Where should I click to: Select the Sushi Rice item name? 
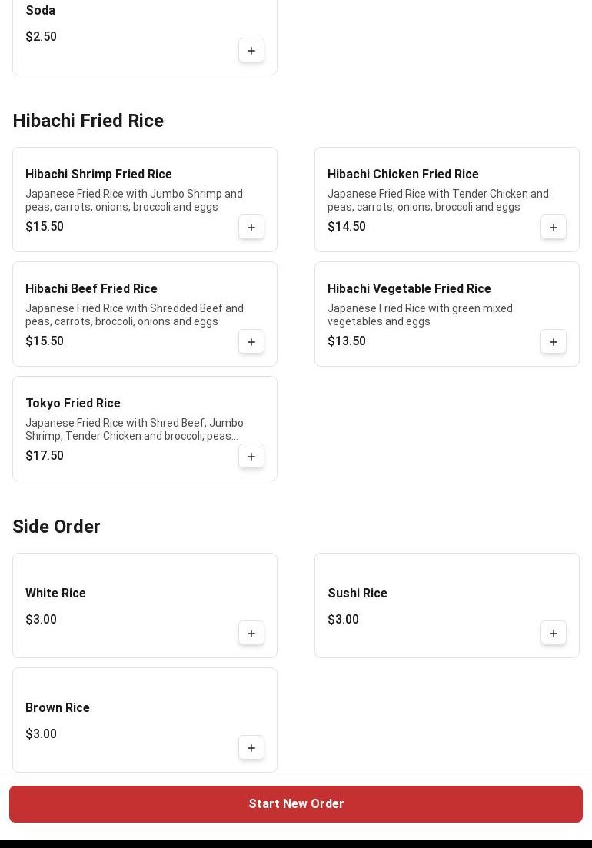pos(358,594)
